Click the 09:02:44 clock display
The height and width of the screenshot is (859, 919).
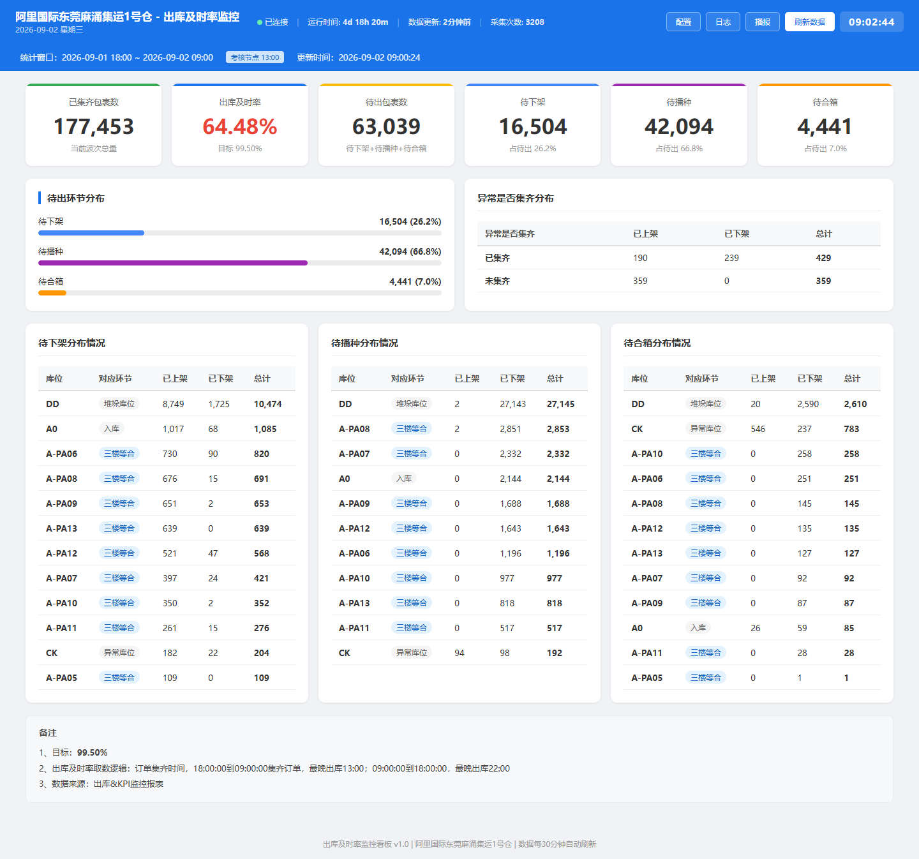coord(872,22)
